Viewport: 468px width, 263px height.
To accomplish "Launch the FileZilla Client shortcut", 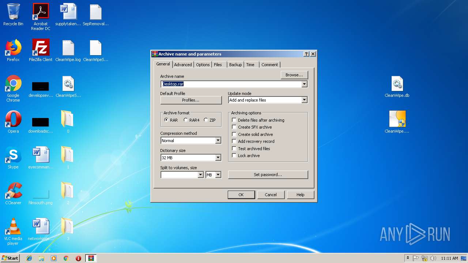I will click(41, 50).
